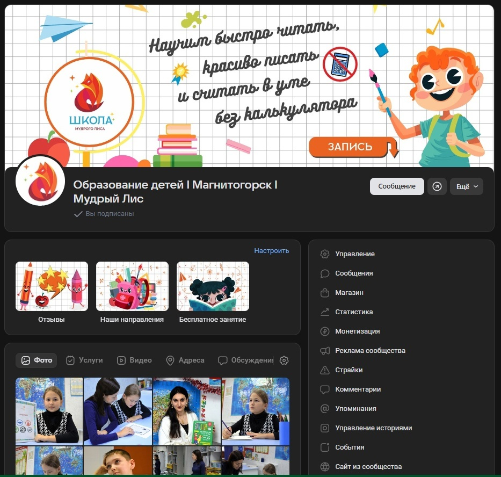The height and width of the screenshot is (477, 501).
Task: Click the Управление историями menu label
Action: tap(374, 428)
